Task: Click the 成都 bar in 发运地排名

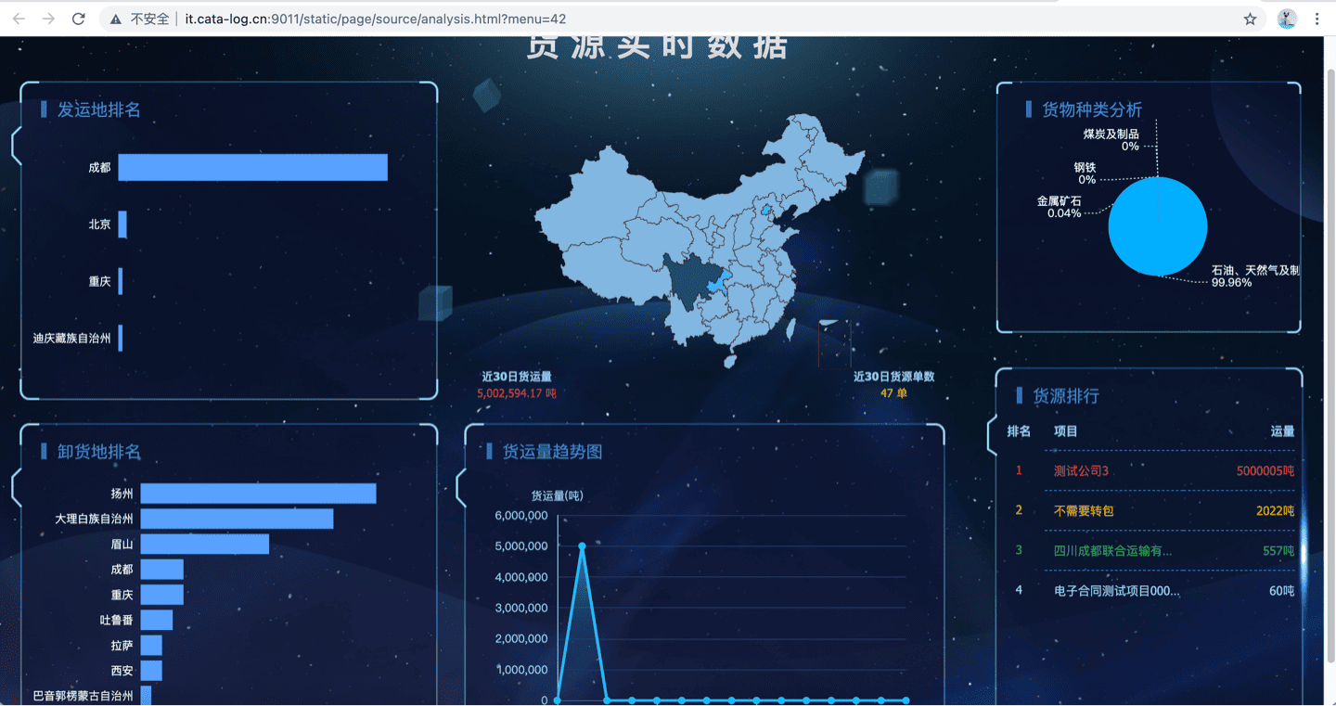Action: tap(252, 167)
